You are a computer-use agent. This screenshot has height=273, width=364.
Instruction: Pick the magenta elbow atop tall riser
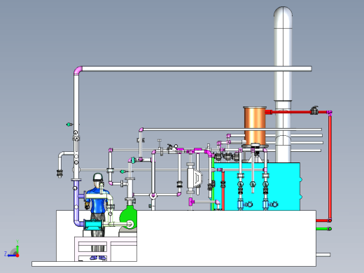point(78,70)
